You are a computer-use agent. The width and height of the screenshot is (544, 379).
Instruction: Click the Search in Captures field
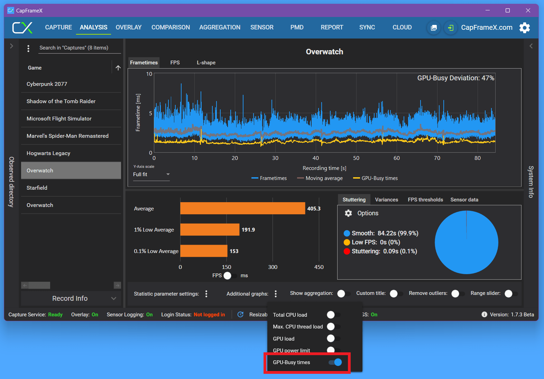tap(79, 48)
